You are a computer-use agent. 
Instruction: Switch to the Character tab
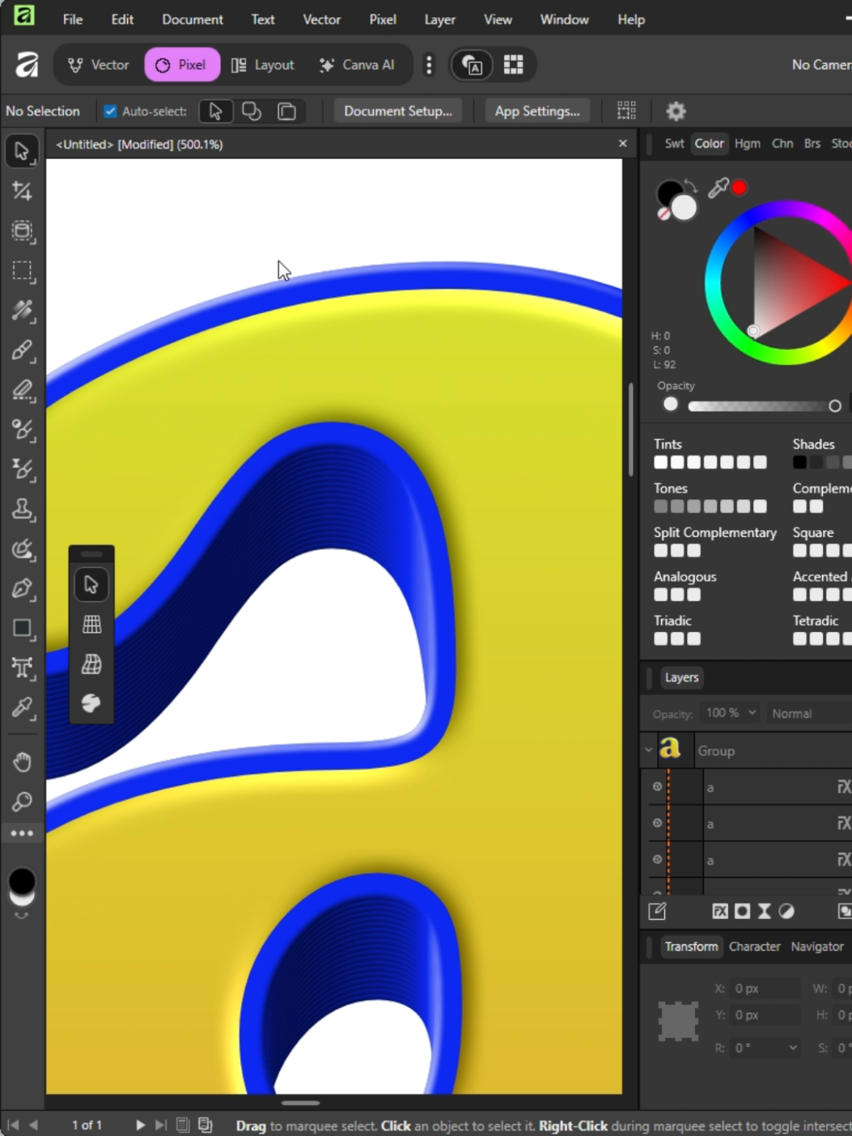click(x=754, y=947)
